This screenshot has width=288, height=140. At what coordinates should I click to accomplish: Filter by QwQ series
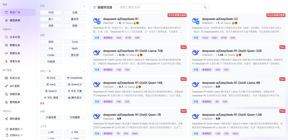(x=51, y=85)
